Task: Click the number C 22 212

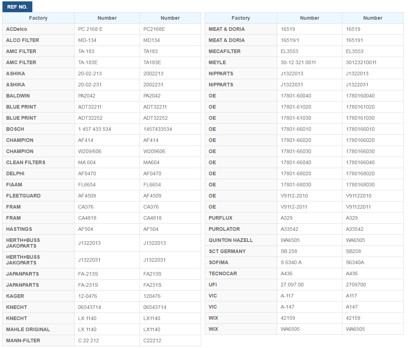Action: pyautogui.click(x=89, y=341)
